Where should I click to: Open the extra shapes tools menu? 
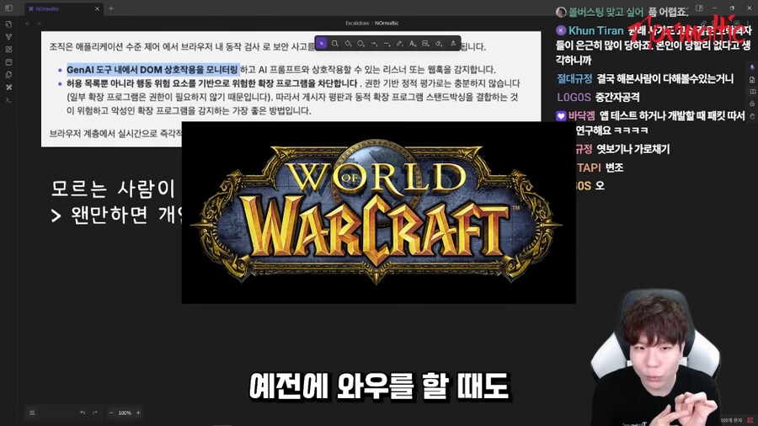453,44
